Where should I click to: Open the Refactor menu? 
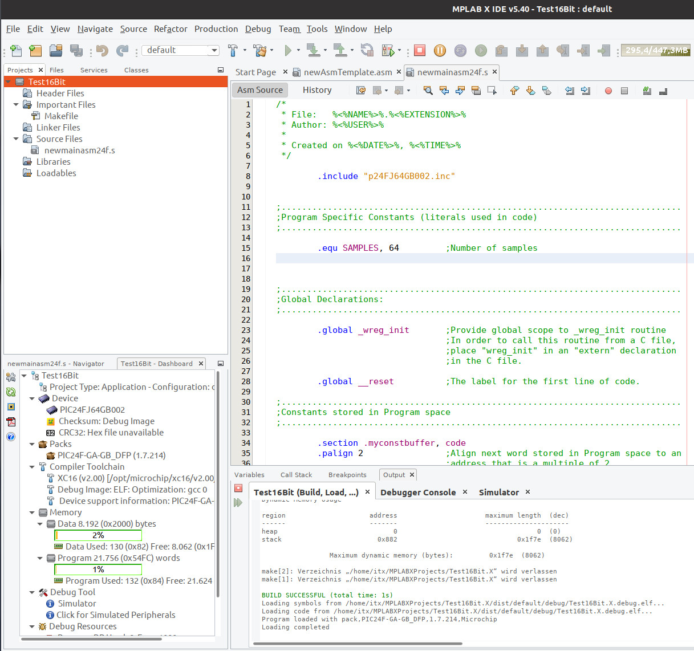pyautogui.click(x=171, y=29)
